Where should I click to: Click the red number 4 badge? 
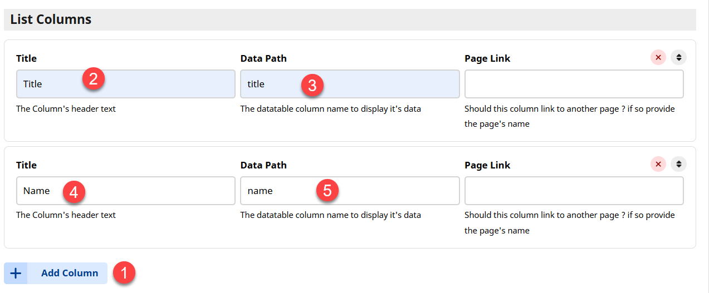(x=74, y=192)
